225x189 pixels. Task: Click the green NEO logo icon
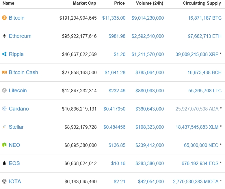(x=4, y=145)
